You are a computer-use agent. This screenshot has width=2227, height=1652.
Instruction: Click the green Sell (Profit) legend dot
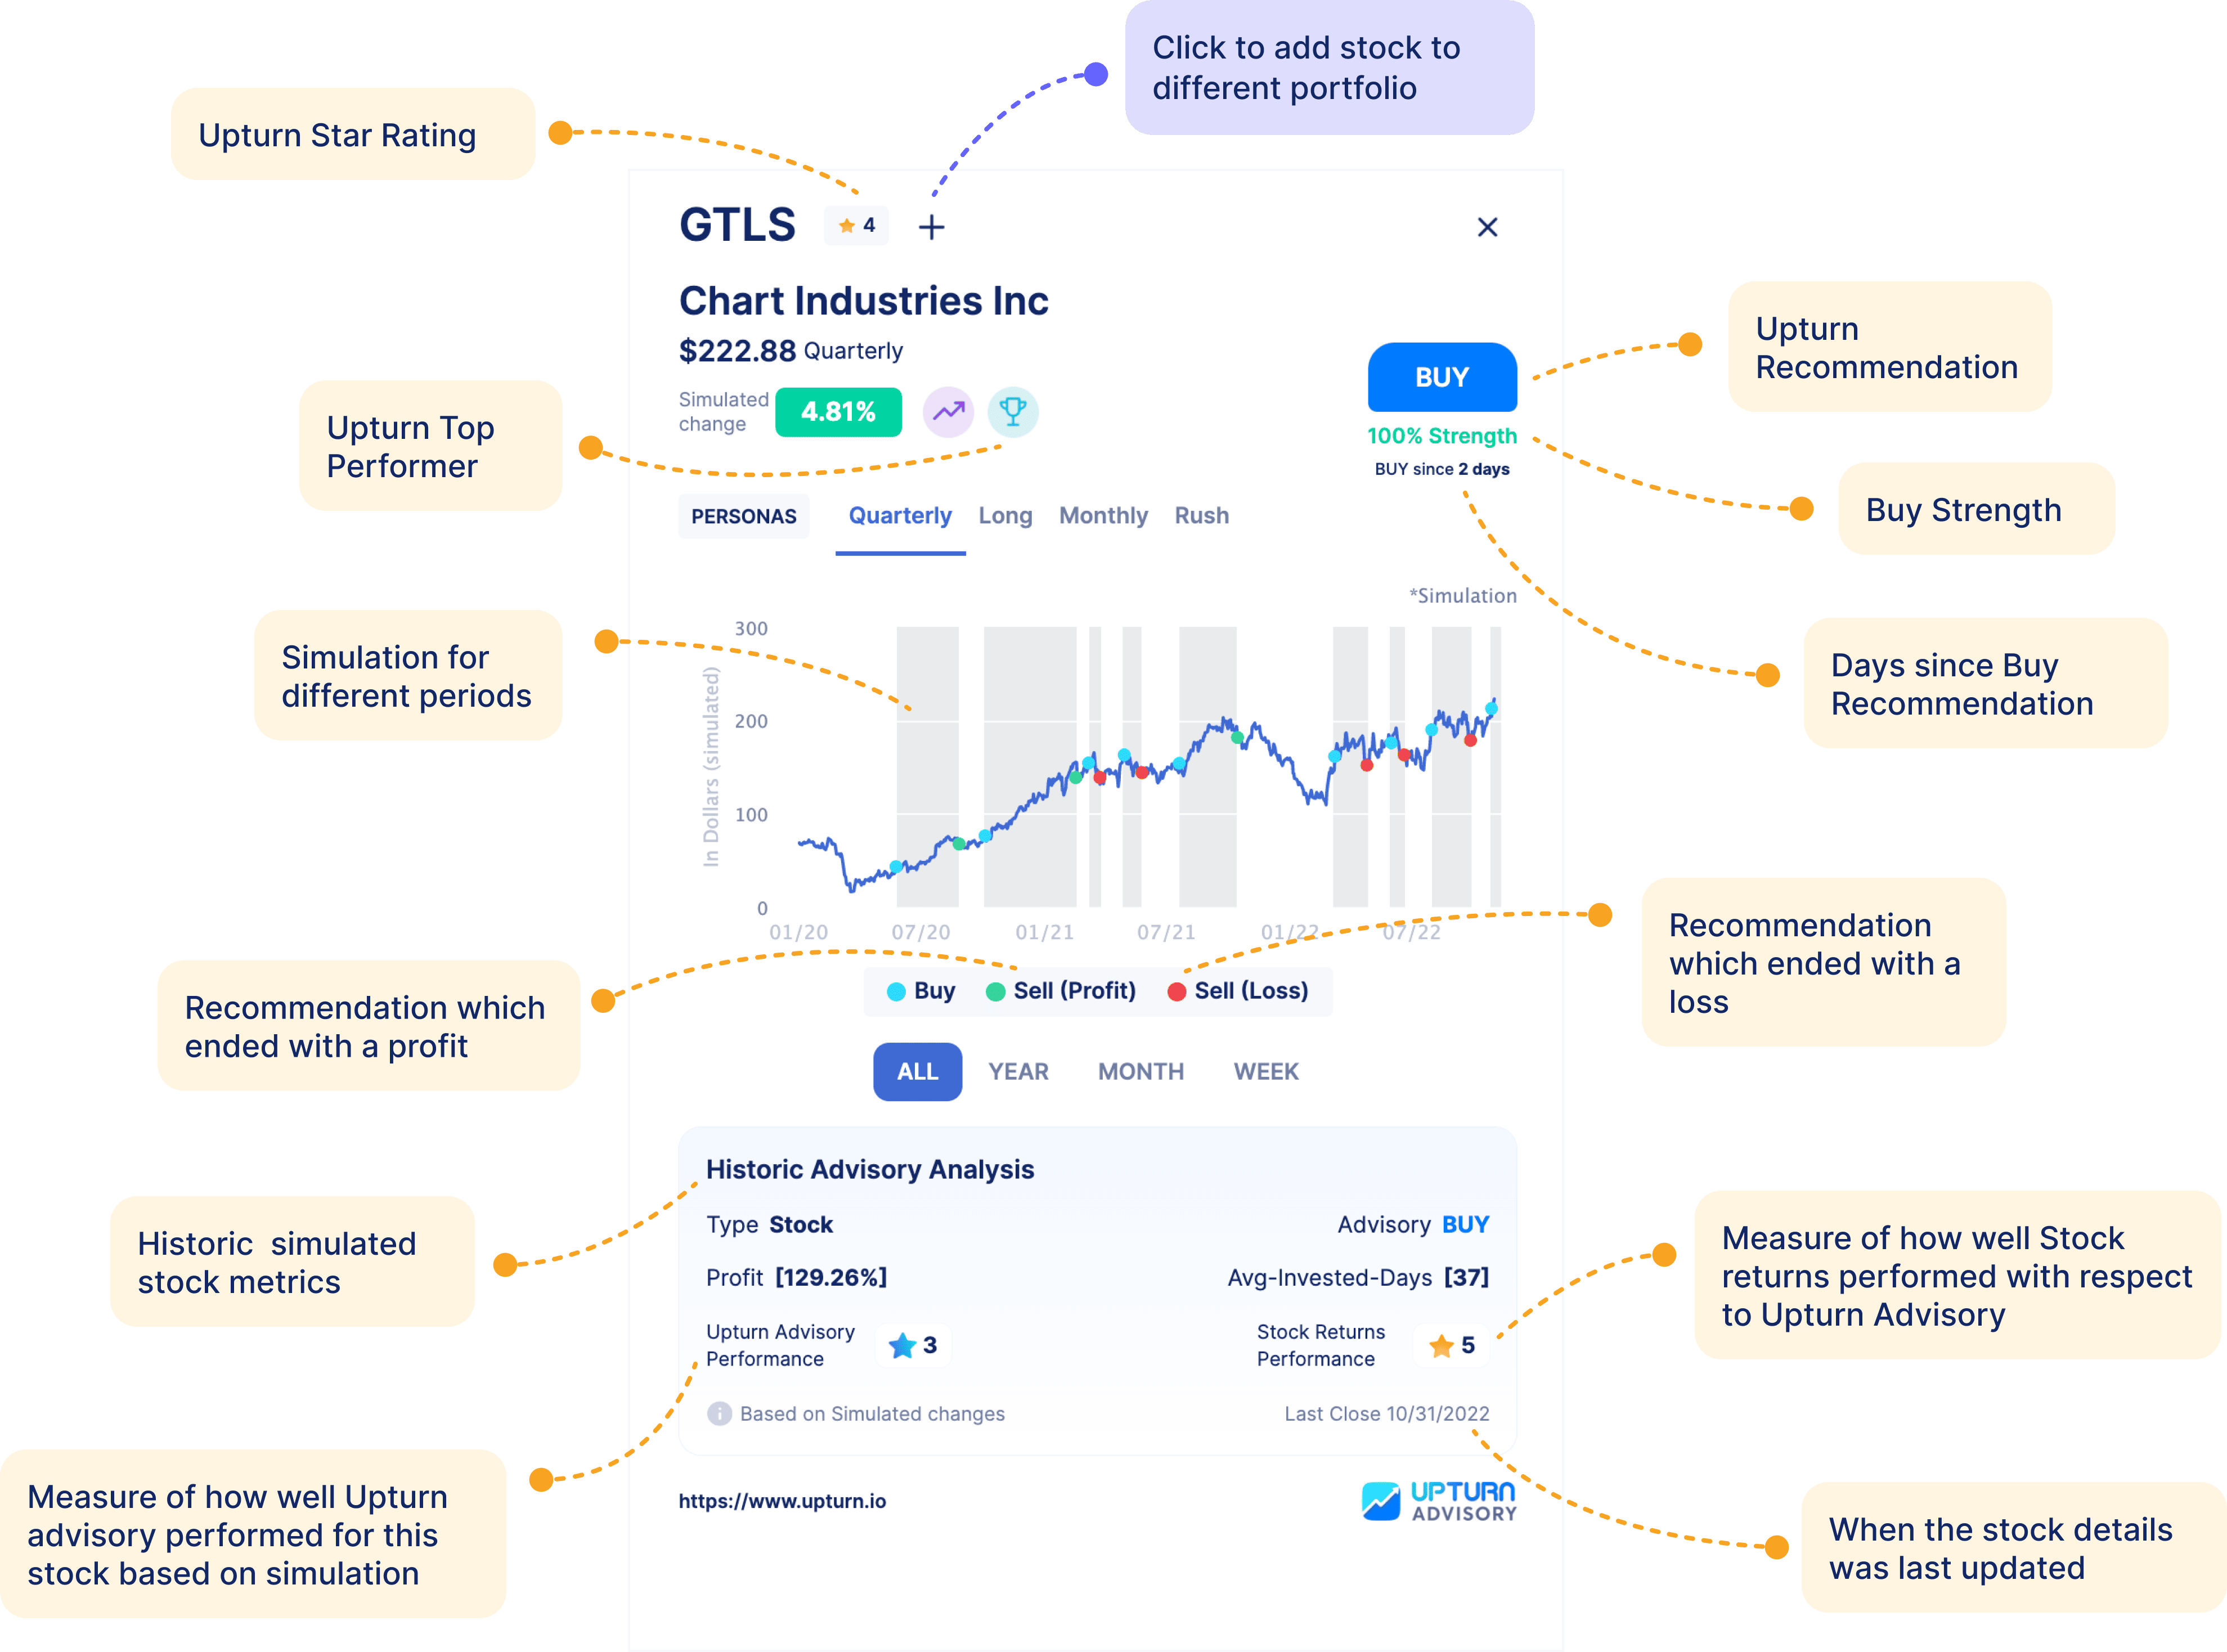pos(995,992)
